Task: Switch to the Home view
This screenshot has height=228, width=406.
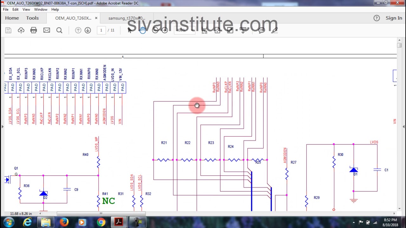Action: [x=12, y=18]
